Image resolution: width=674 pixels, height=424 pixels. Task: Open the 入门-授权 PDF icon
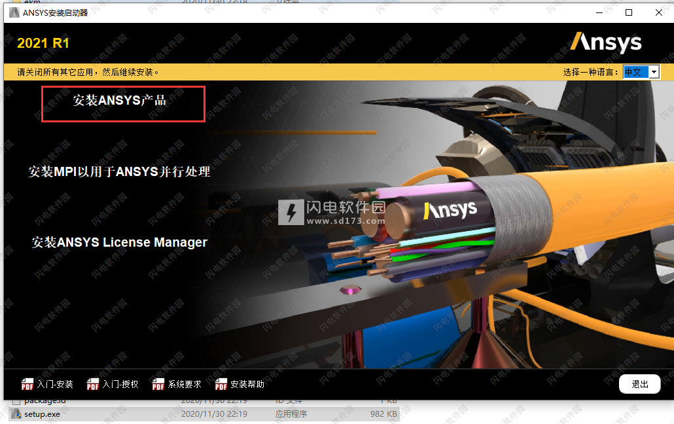pyautogui.click(x=92, y=384)
